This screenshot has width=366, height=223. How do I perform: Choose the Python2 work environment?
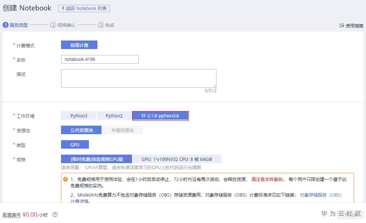114,116
